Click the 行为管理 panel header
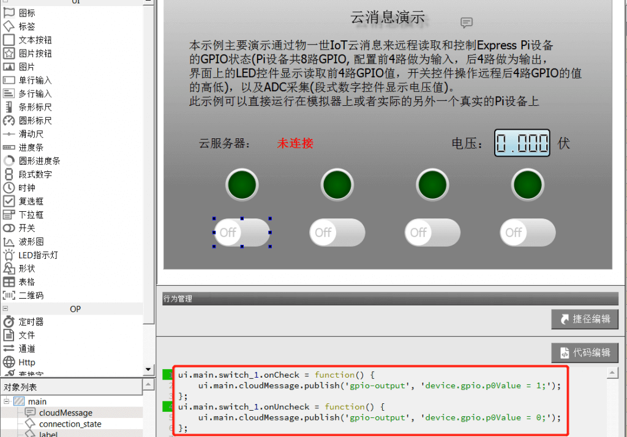The image size is (627, 437). 390,299
